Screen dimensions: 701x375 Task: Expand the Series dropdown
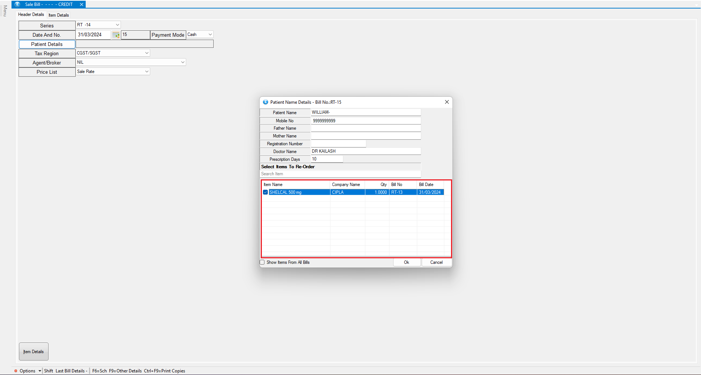point(117,25)
